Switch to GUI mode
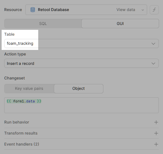The height and width of the screenshot is (154, 163). [120, 24]
